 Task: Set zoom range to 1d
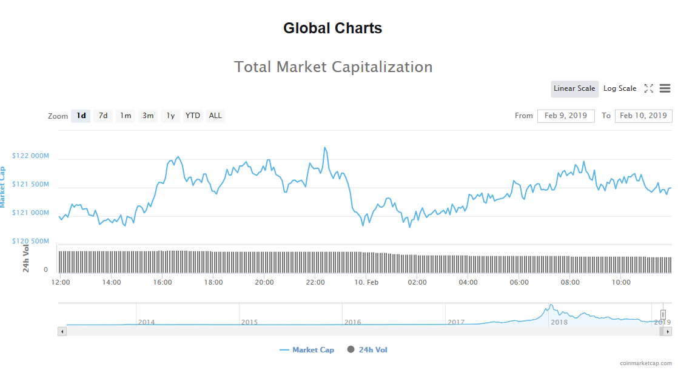click(x=81, y=116)
